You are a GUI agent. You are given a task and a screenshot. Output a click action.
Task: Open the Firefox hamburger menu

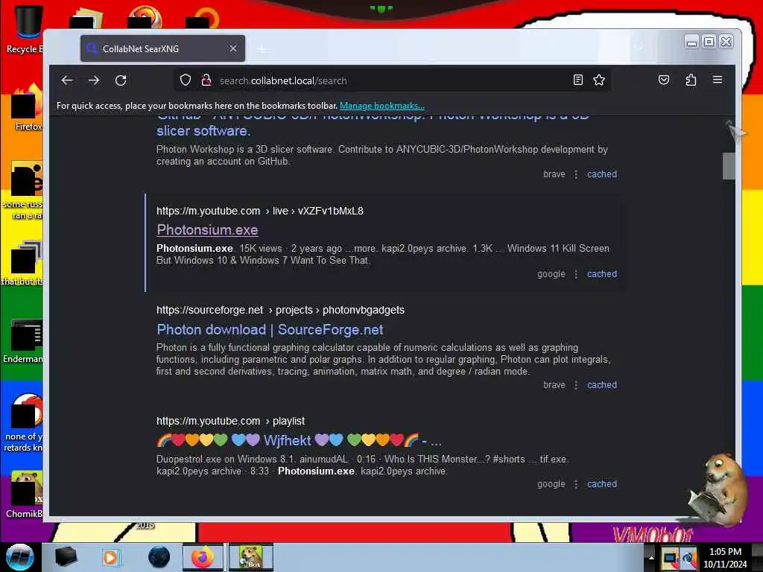point(718,80)
